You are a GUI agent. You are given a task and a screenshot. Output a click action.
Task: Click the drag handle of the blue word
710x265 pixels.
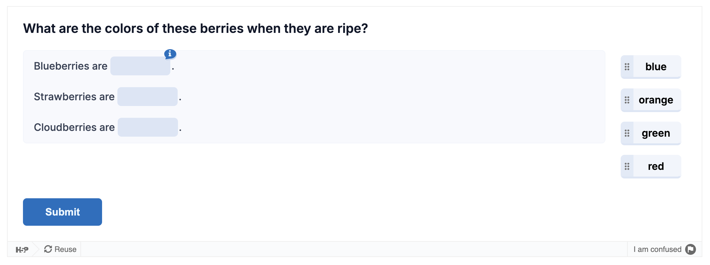pos(627,67)
